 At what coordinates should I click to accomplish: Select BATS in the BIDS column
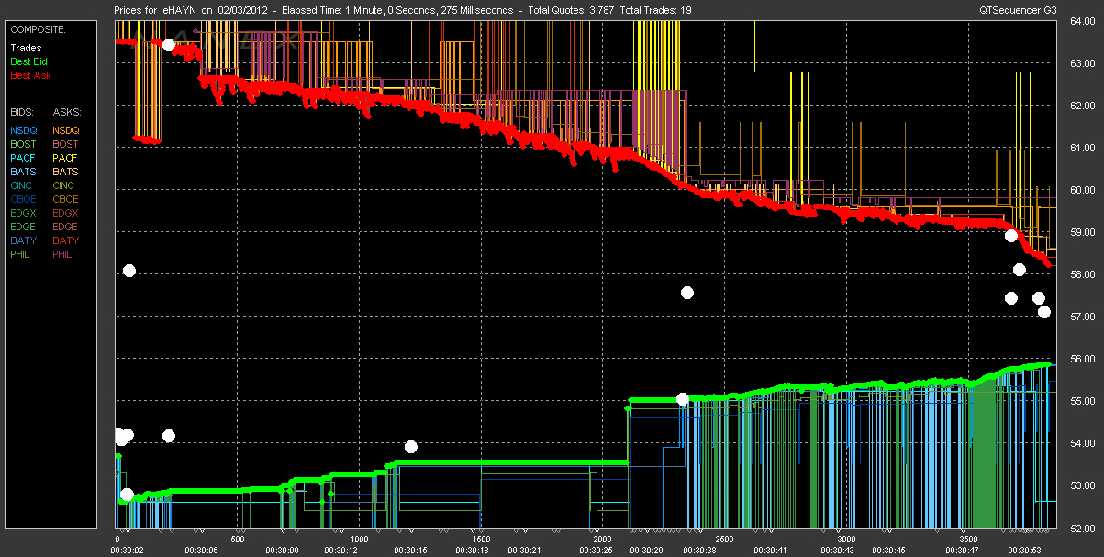coord(23,172)
